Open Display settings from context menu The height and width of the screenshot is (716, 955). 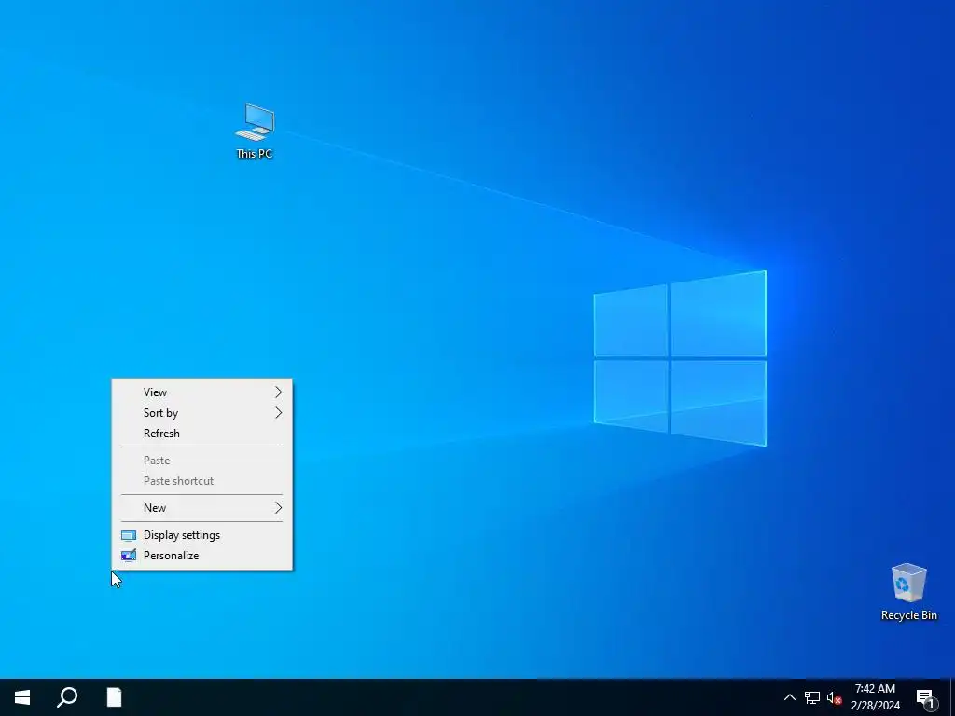coord(201,535)
